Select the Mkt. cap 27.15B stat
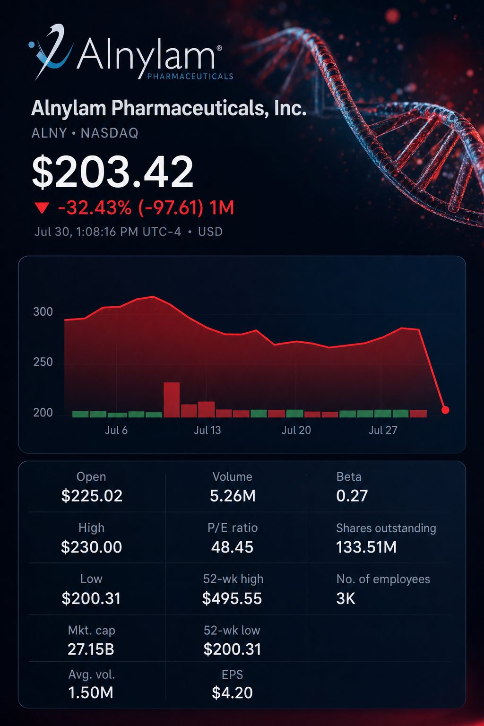The image size is (484, 726). tap(91, 640)
